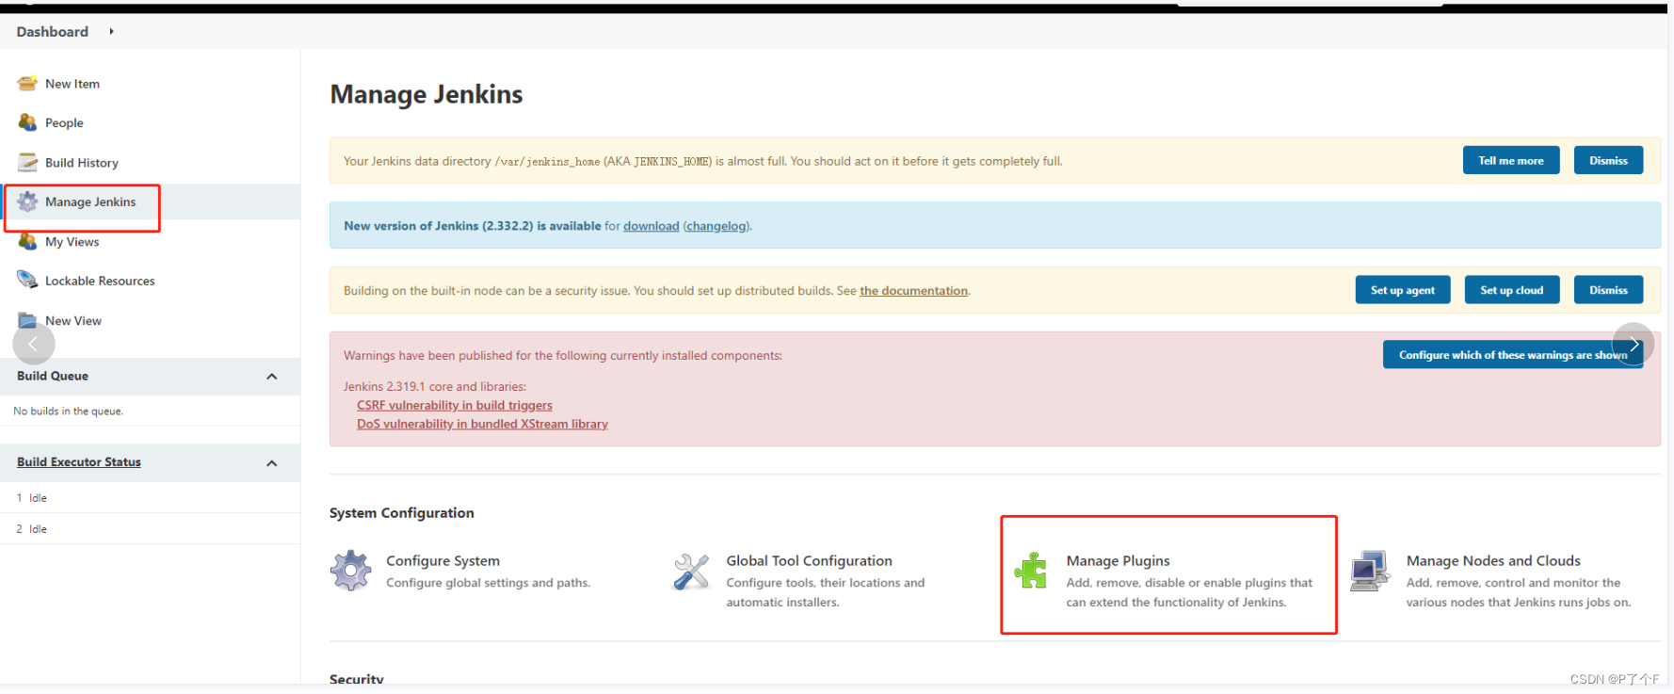
Task: Dismiss the built-in node security warning
Action: tap(1608, 290)
